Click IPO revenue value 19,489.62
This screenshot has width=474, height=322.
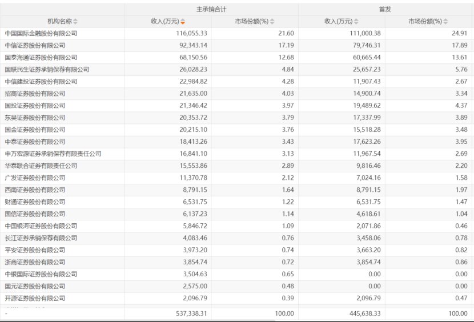coord(367,106)
